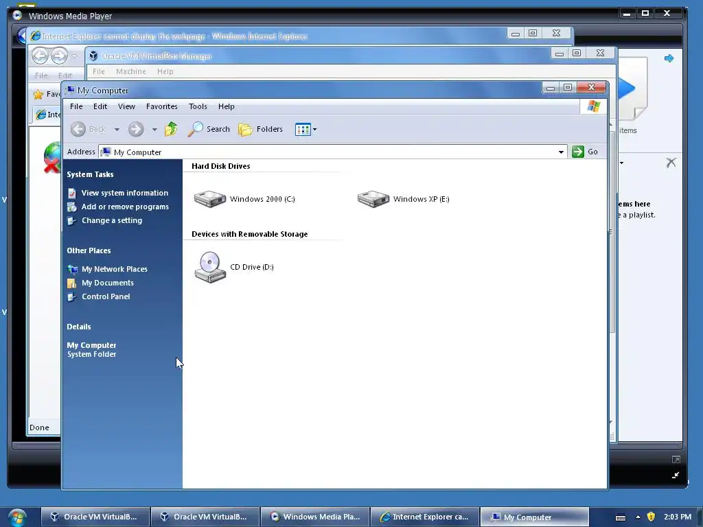Go up one folder level
The height and width of the screenshot is (527, 703).
pyautogui.click(x=171, y=129)
